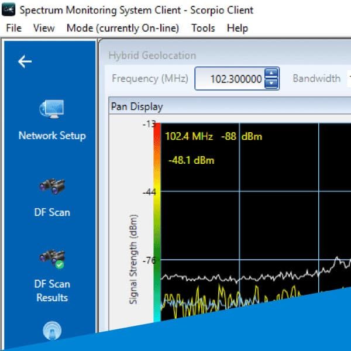This screenshot has height=351, width=351.
Task: Click the -44 axis label
Action: [150, 192]
